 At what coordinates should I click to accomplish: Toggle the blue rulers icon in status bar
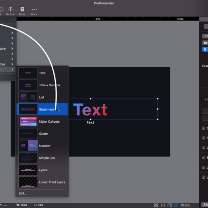coord(176,205)
